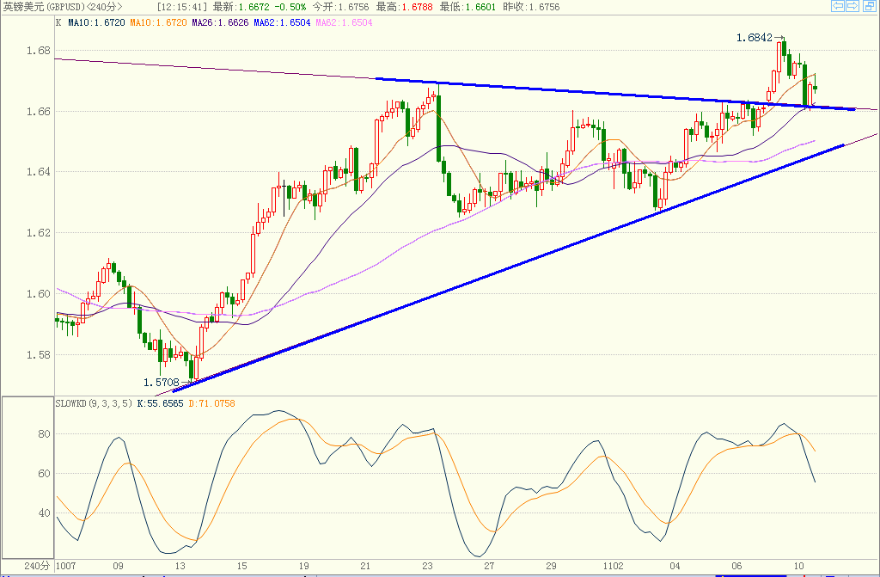The width and height of the screenshot is (880, 577).
Task: Click the 最新:1.6672 latest price value
Action: click(241, 7)
